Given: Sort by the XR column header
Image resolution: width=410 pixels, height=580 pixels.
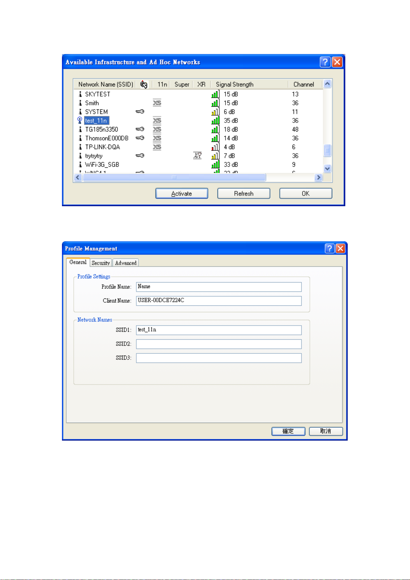Looking at the screenshot, I should point(202,84).
